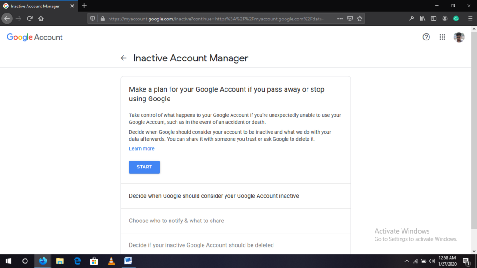Open the Firefox hamburger menu
The width and height of the screenshot is (477, 268).
(470, 19)
